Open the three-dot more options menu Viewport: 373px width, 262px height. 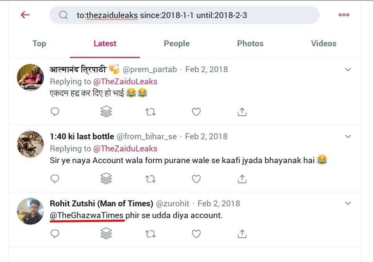click(344, 15)
